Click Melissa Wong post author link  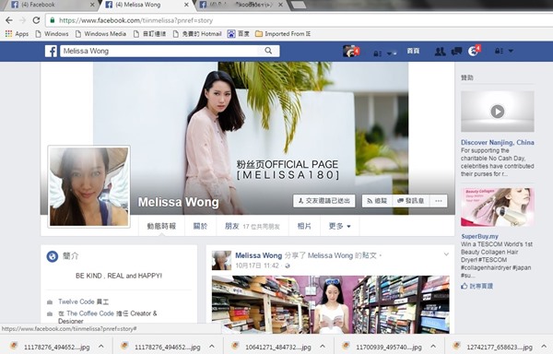tap(258, 255)
